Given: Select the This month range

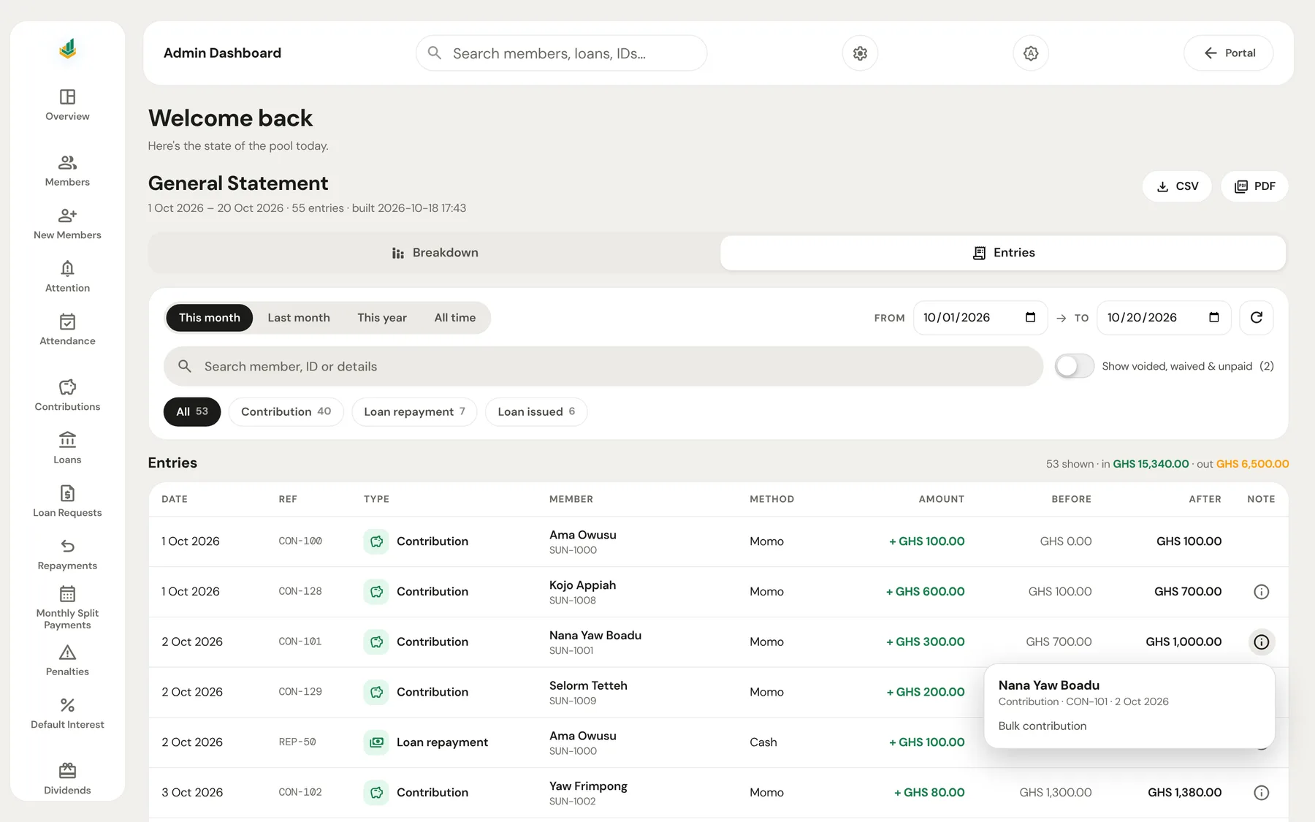Looking at the screenshot, I should click(x=210, y=318).
